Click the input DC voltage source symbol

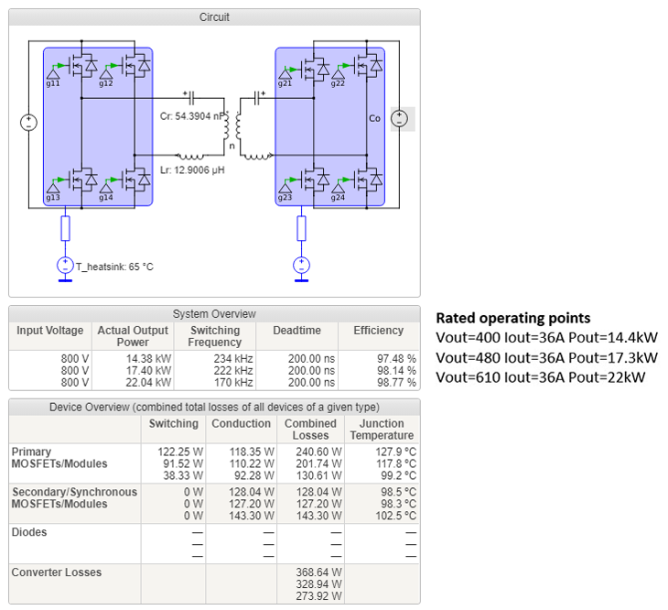(28, 123)
